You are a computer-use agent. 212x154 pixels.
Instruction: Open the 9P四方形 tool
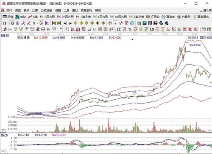[x=65, y=17]
